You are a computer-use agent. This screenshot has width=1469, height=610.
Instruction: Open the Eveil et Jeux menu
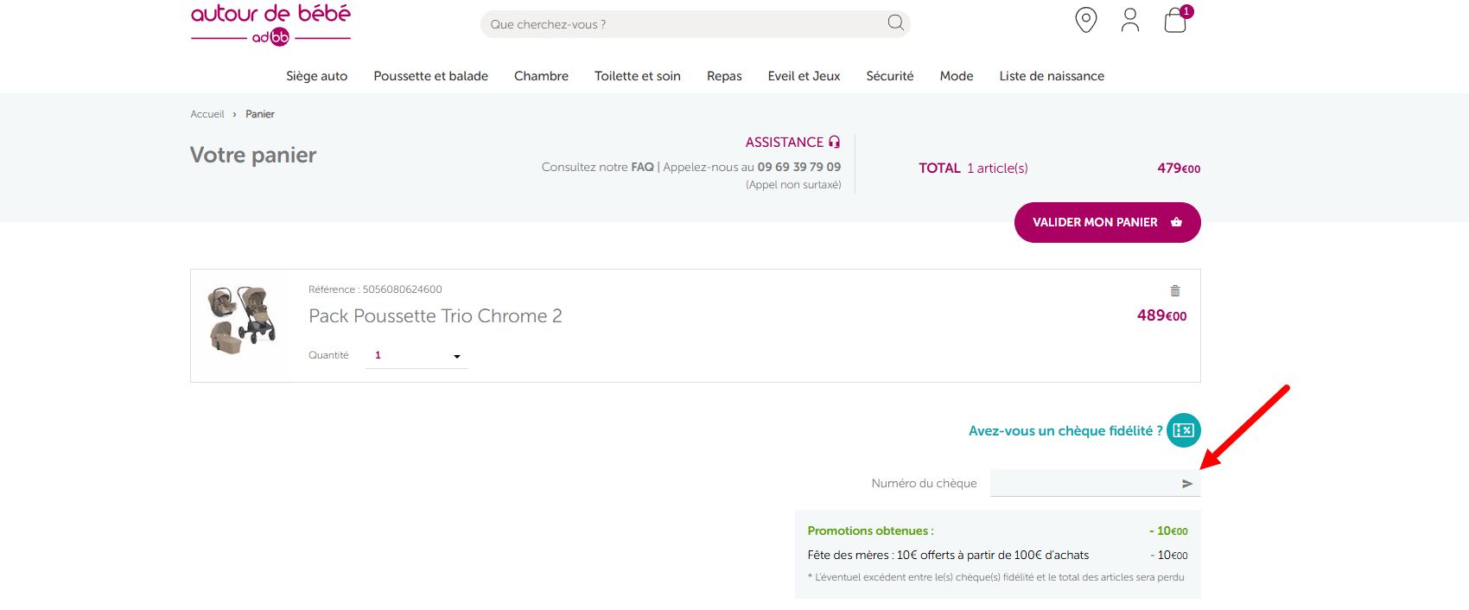[804, 76]
